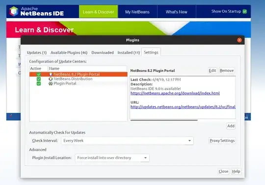This screenshot has width=265, height=185.
Task: Click the Add update center button
Action: point(231,126)
